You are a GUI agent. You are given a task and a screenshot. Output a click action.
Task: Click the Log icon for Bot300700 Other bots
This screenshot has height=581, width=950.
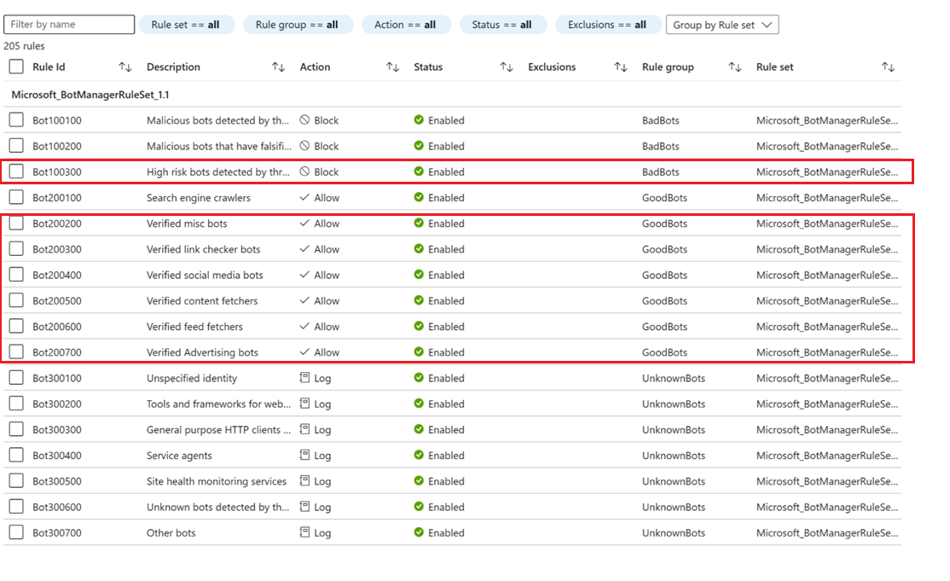point(304,532)
